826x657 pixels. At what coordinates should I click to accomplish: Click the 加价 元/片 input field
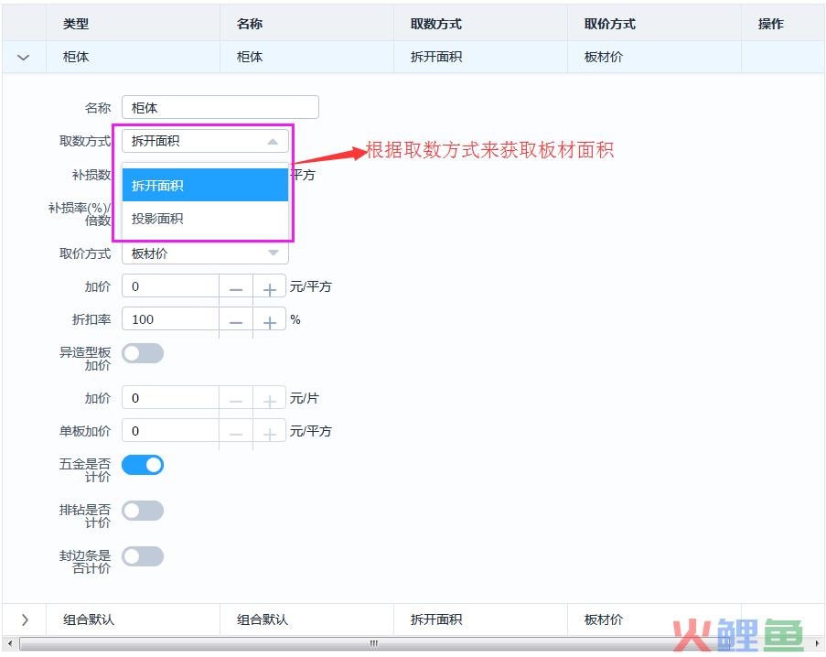click(170, 398)
